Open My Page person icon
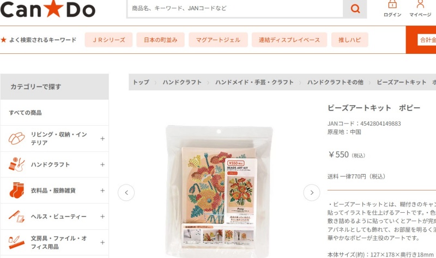The height and width of the screenshot is (258, 436). coord(420,4)
